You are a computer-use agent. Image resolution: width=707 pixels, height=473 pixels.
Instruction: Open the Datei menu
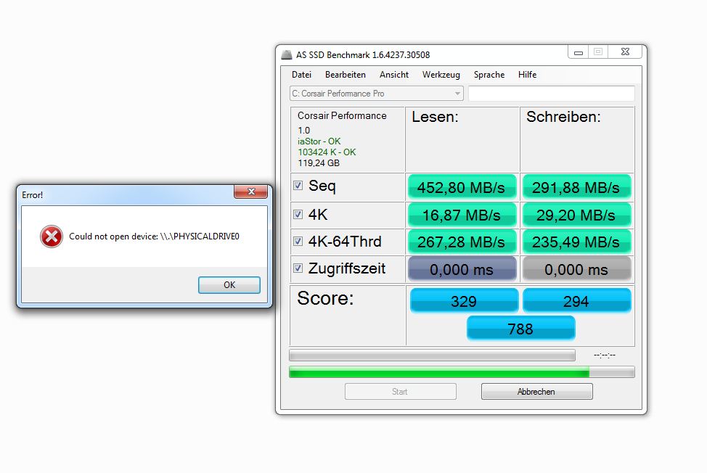point(301,75)
